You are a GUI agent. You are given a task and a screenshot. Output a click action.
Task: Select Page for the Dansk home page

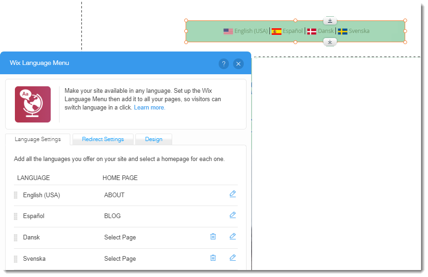point(120,238)
